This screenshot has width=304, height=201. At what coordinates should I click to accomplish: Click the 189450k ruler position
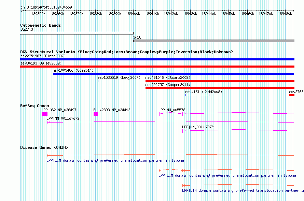click(x=228, y=14)
